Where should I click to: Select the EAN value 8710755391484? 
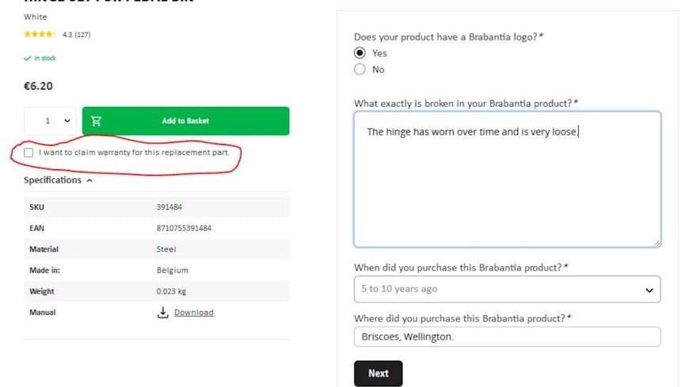[x=184, y=228]
